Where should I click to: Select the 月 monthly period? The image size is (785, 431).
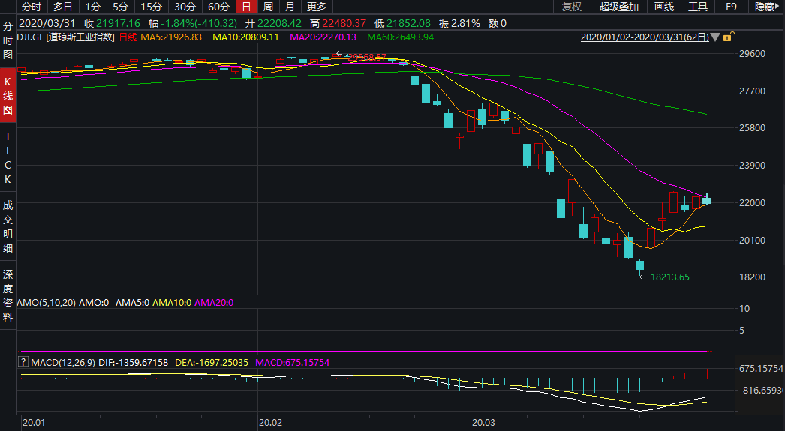[290, 7]
